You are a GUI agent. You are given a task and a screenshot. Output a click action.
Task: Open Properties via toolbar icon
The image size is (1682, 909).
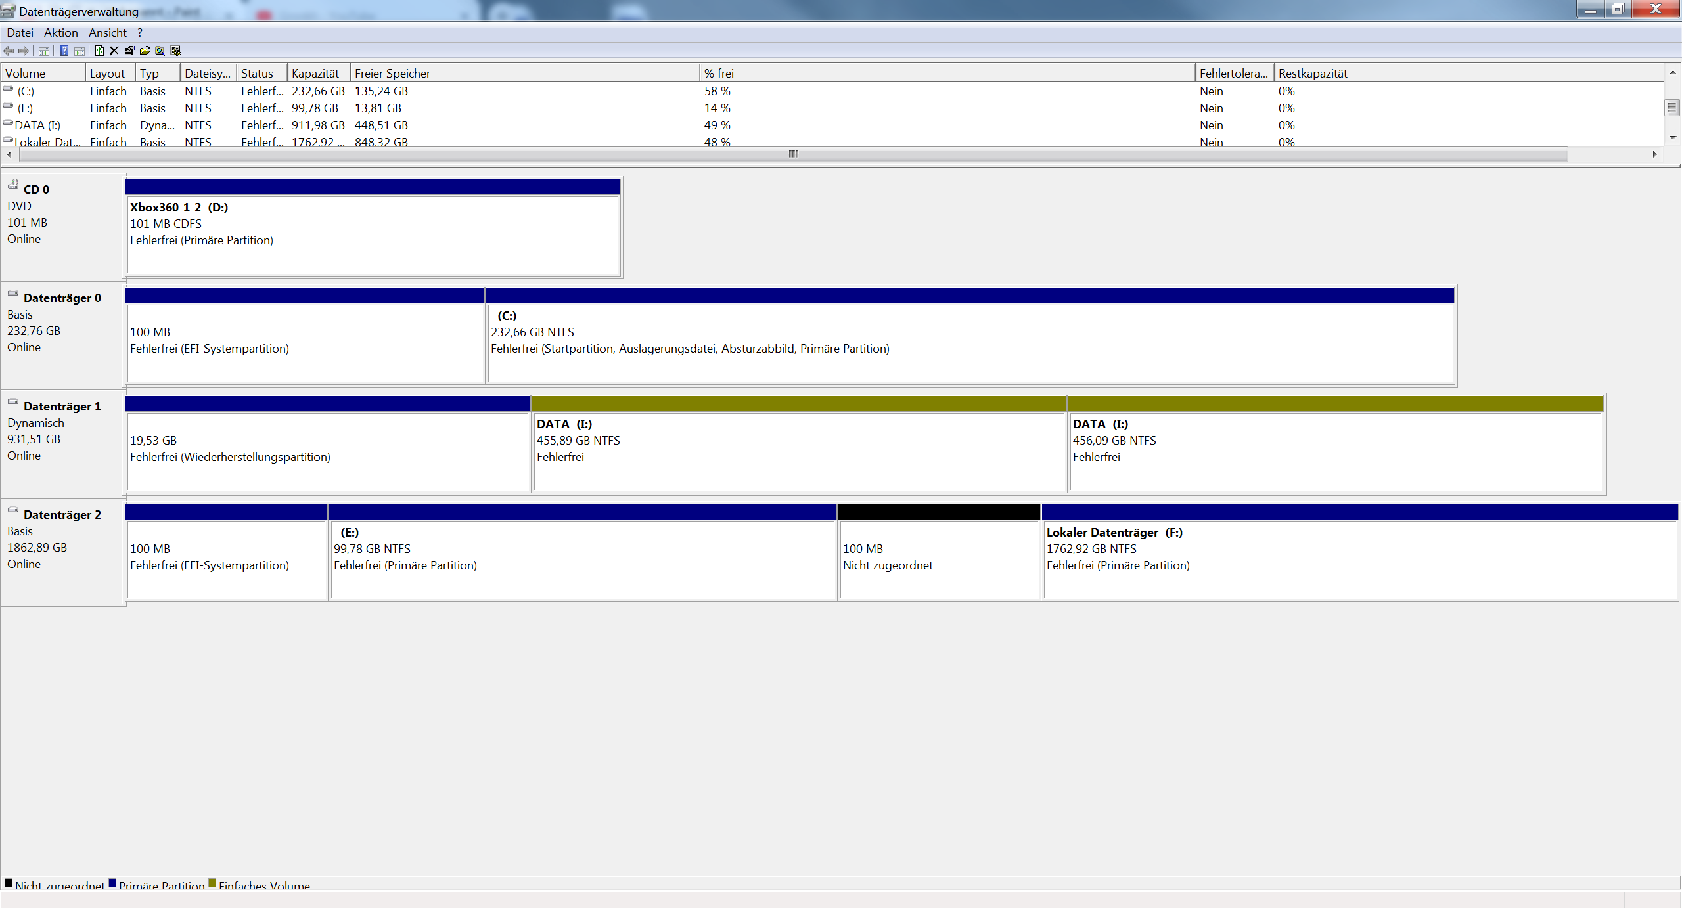click(x=129, y=51)
